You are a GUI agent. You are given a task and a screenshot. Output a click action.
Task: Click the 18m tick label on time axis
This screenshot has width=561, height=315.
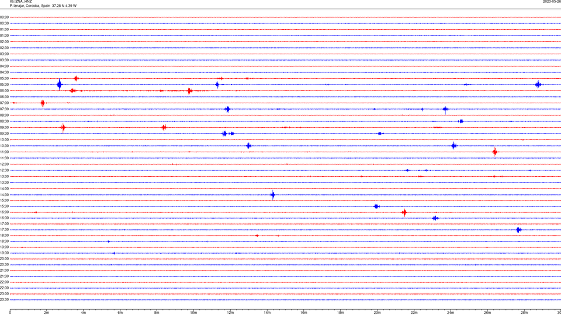340,313
